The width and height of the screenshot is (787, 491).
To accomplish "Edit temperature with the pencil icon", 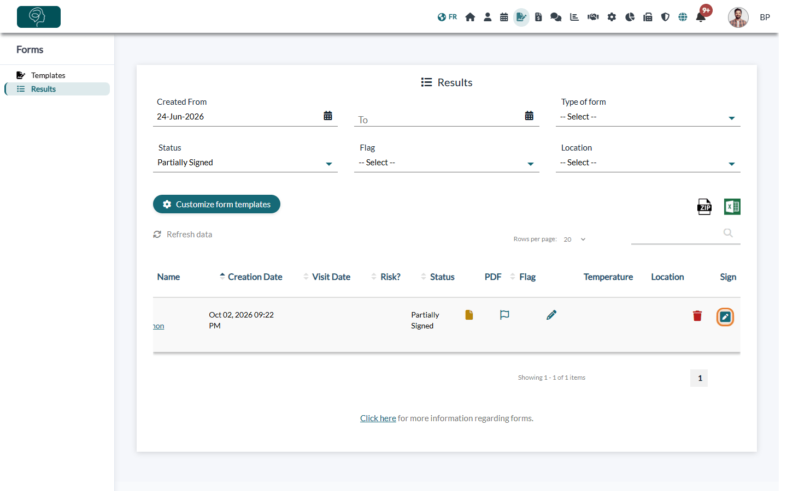I will [x=551, y=315].
